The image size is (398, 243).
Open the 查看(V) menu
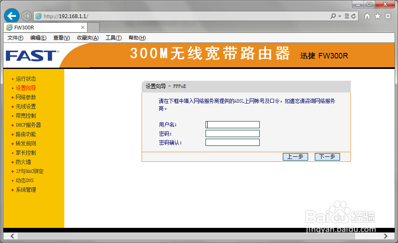(x=62, y=38)
